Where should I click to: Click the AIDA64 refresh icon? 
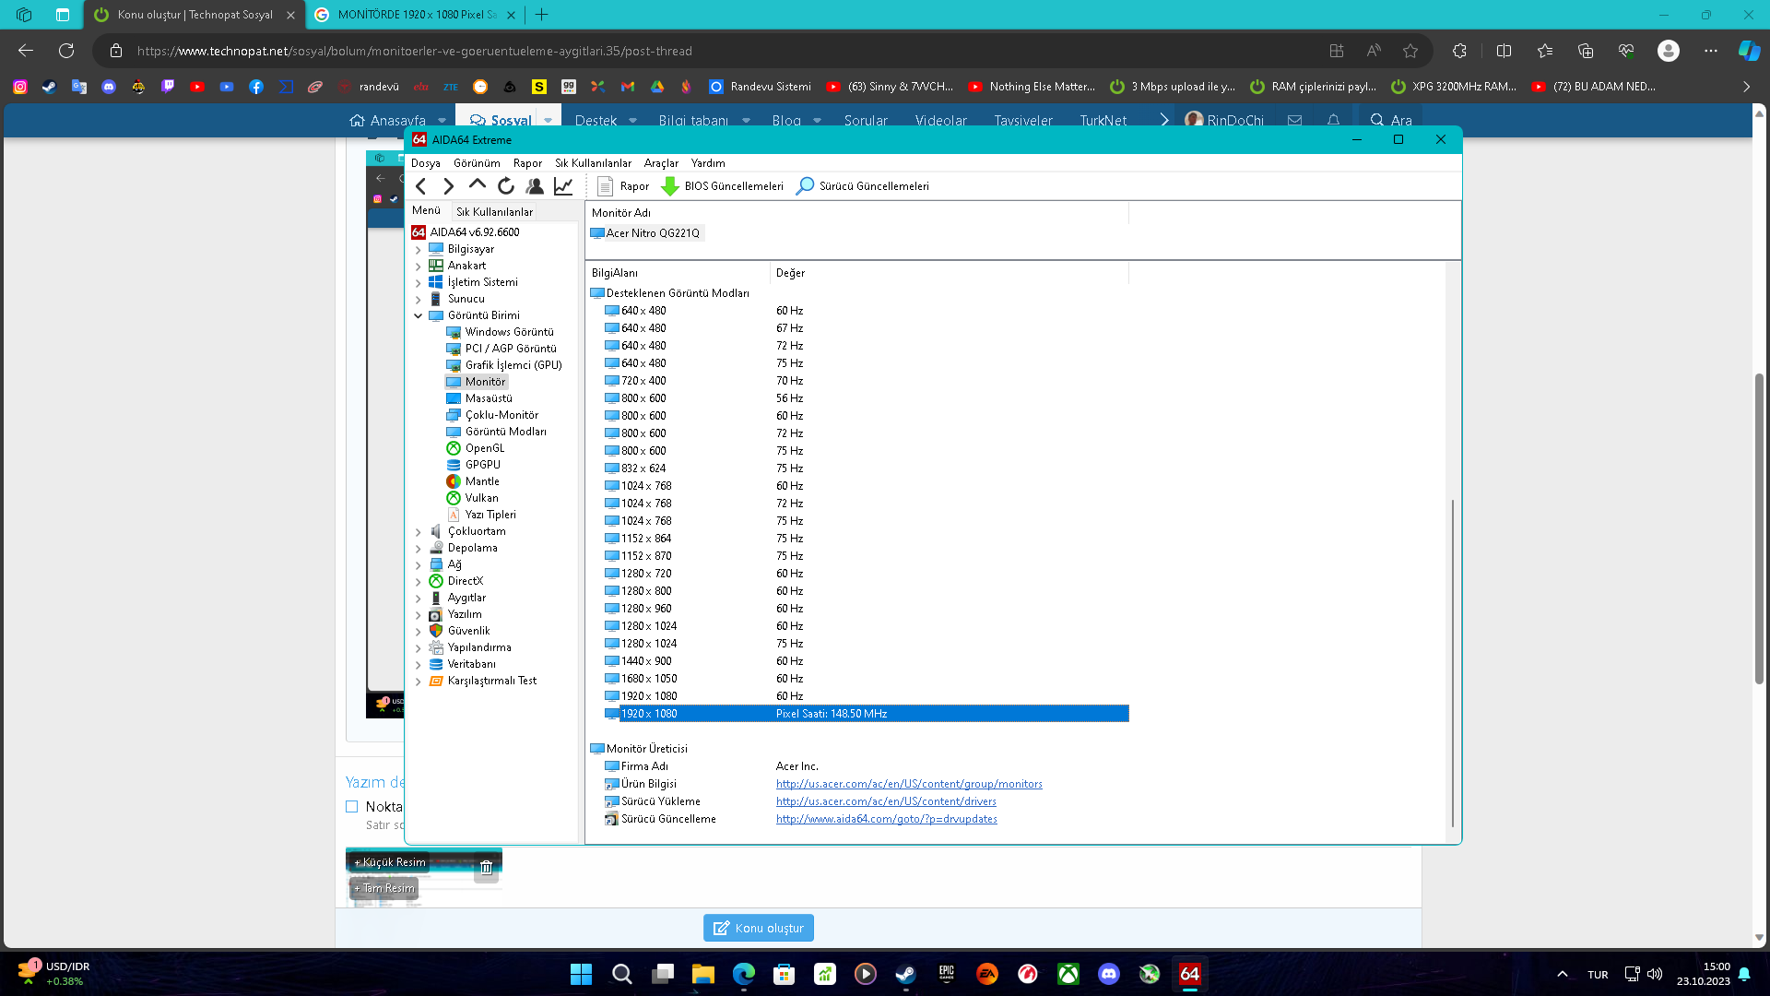click(506, 186)
